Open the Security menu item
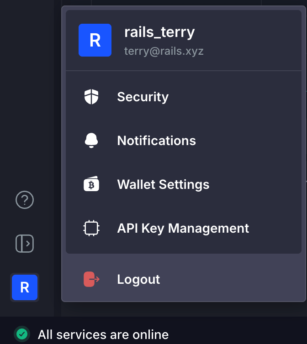This screenshot has width=307, height=344. coord(184,97)
